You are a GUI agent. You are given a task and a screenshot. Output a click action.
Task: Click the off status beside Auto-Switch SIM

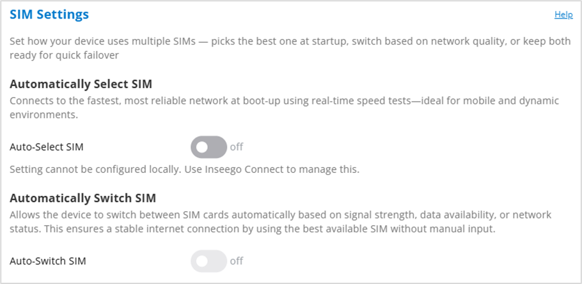coord(237,260)
